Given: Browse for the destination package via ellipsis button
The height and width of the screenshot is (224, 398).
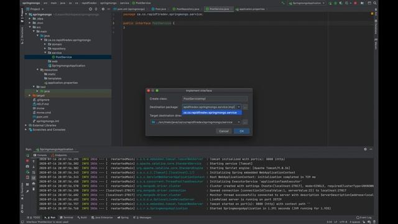Looking at the screenshot, I should tap(245, 107).
